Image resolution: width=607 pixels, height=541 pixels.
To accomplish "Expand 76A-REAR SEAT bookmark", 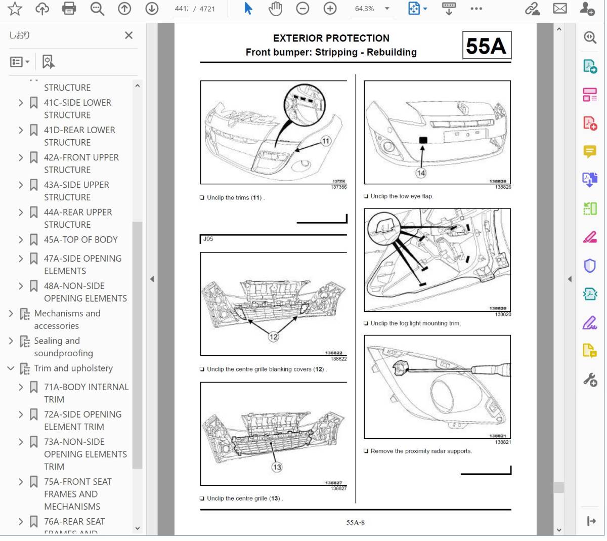I will click(x=21, y=521).
